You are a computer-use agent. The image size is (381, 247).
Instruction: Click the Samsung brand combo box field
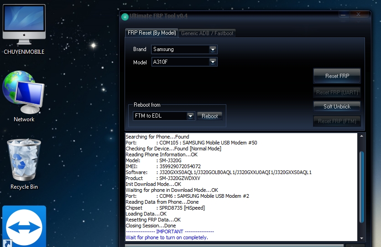pyautogui.click(x=184, y=50)
